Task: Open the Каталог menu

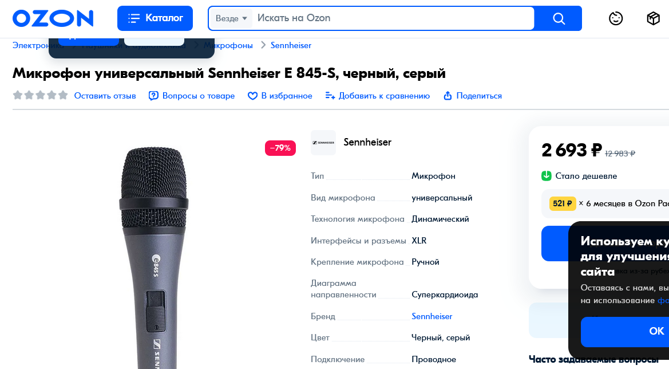Action: 155,18
